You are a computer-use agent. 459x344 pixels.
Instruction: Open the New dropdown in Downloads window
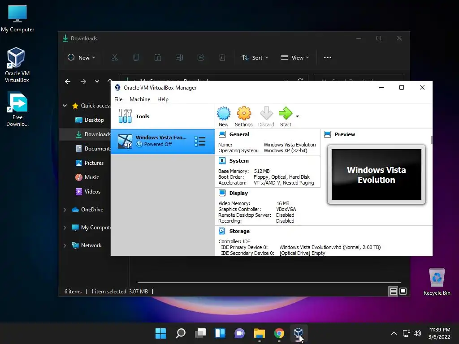tap(82, 58)
